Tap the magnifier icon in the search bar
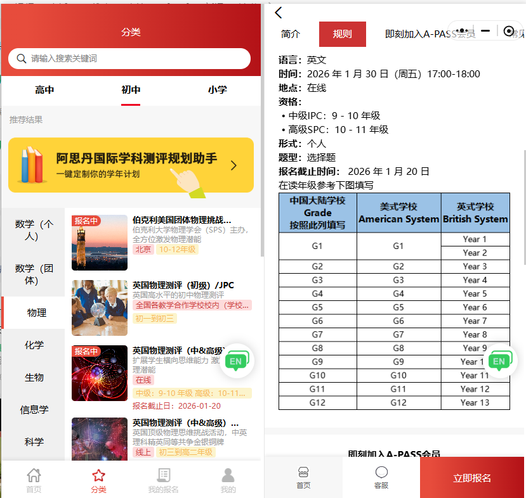Screen dimensions: 526x498 point(22,58)
